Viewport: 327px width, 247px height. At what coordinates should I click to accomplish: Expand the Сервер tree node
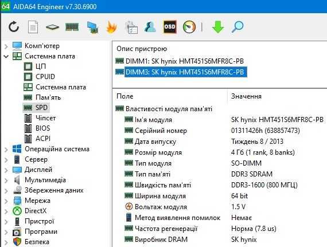click(x=6, y=160)
